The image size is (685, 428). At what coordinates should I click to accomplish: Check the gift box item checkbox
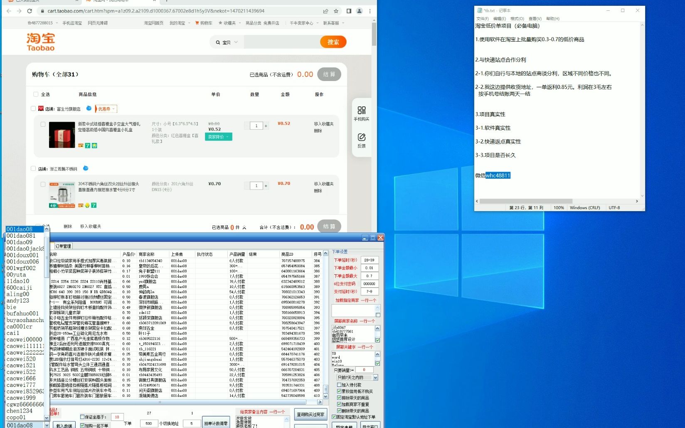coord(43,124)
